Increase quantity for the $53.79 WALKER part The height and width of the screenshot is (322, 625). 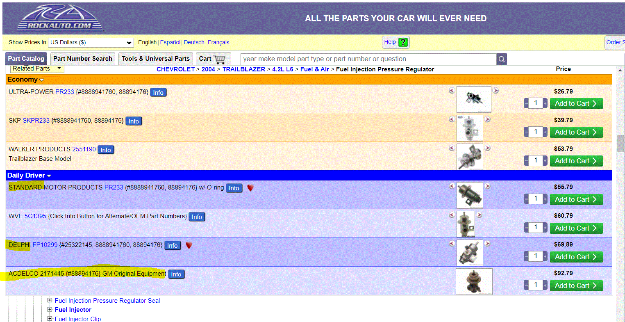[545, 161]
